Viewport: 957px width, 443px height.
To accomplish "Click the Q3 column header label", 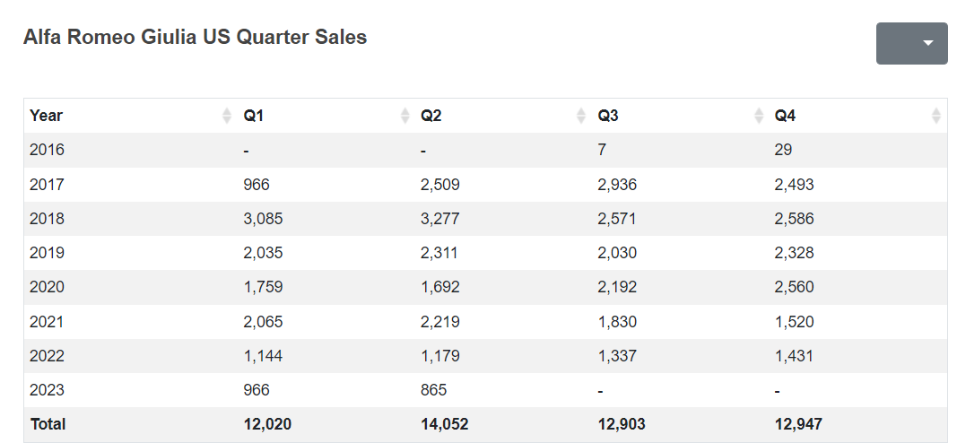I will click(609, 116).
